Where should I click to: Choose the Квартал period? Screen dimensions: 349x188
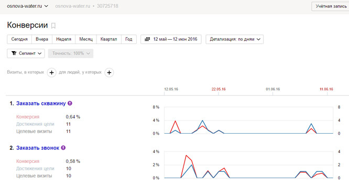tap(109, 39)
